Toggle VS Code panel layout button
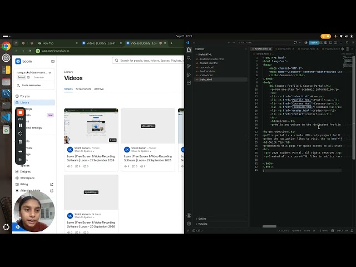The width and height of the screenshot is (356, 267). (330, 42)
